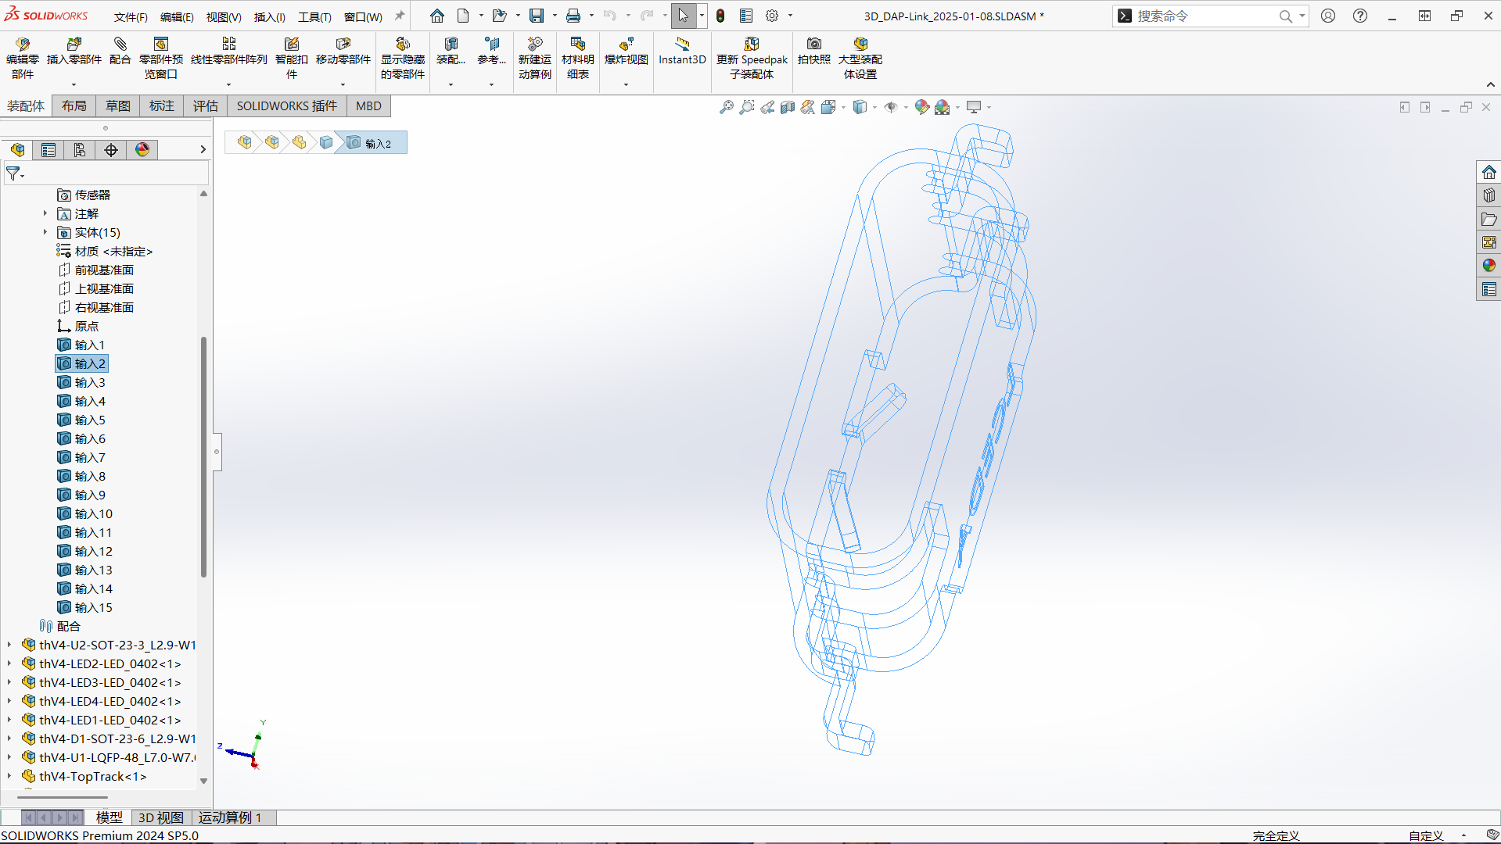Expand the 实体(15) solid bodies folder

[x=45, y=232]
